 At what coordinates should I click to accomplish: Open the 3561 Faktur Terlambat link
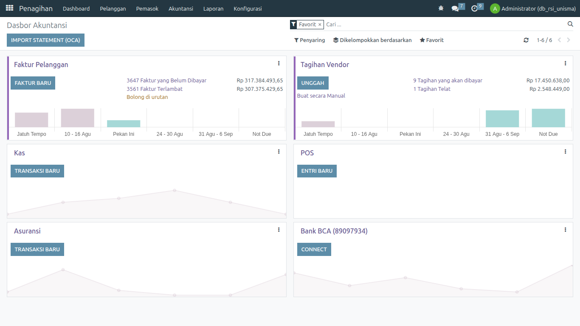tap(155, 89)
